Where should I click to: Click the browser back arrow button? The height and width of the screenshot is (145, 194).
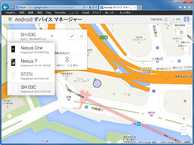coord(5,7)
